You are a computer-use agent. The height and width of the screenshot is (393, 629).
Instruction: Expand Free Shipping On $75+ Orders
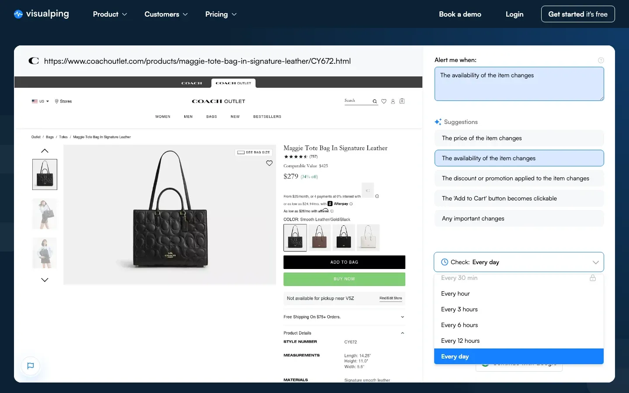click(x=344, y=317)
